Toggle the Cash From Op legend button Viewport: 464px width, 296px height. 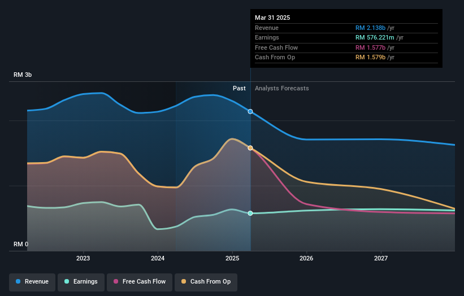[206, 282]
